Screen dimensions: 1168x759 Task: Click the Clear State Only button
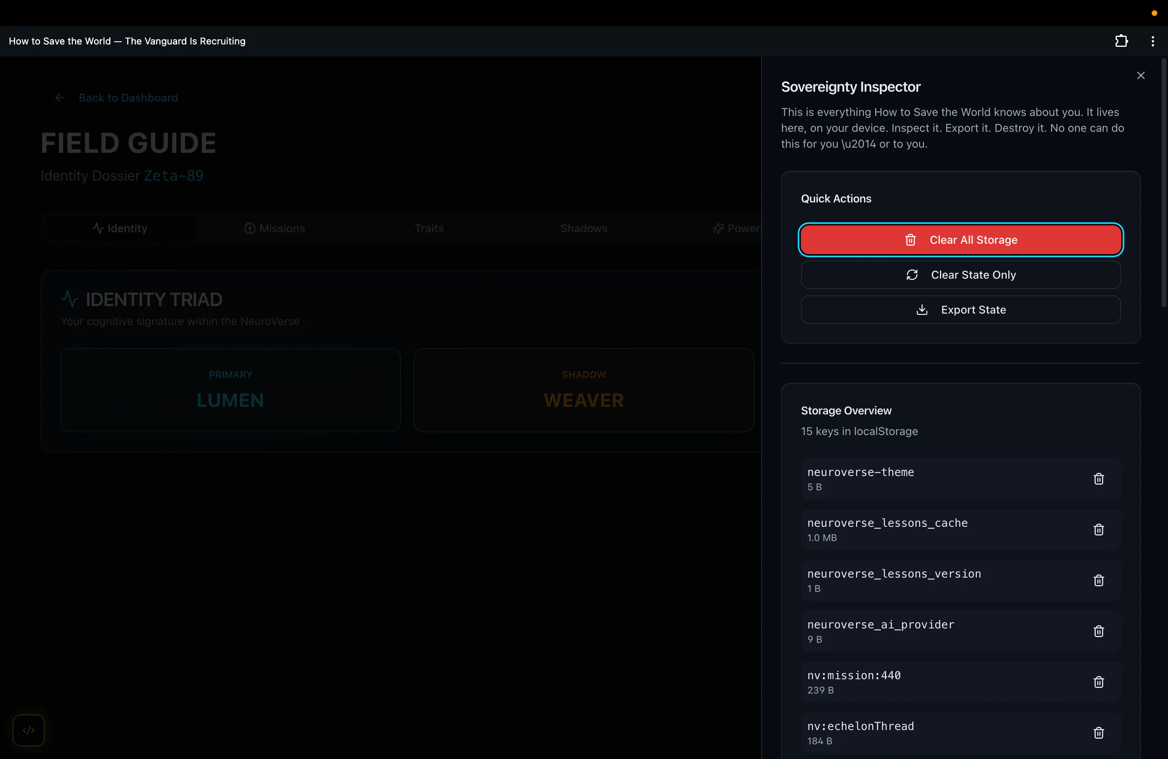(x=960, y=275)
